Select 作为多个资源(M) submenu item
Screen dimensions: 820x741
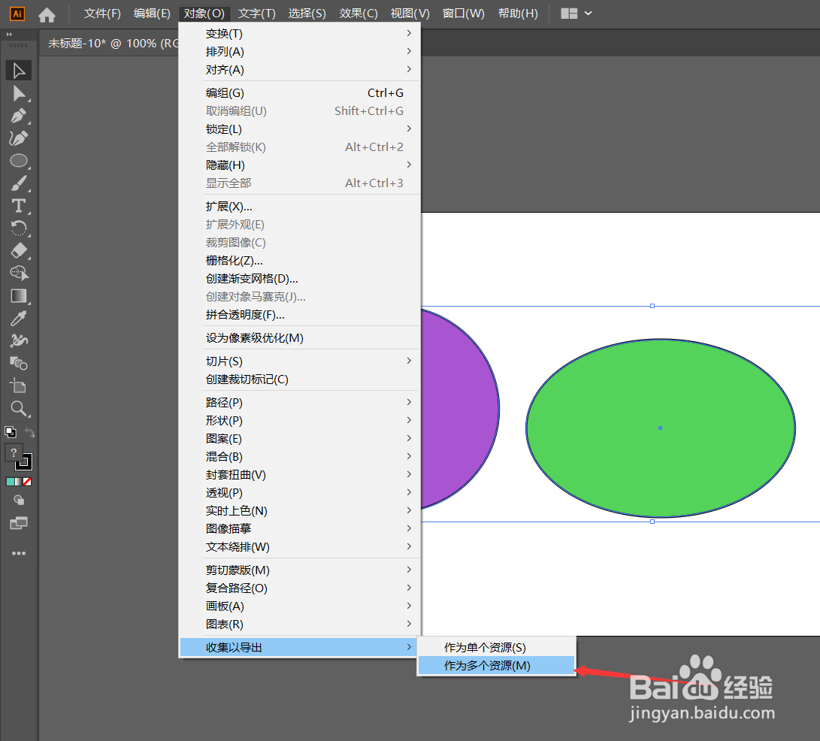(496, 665)
